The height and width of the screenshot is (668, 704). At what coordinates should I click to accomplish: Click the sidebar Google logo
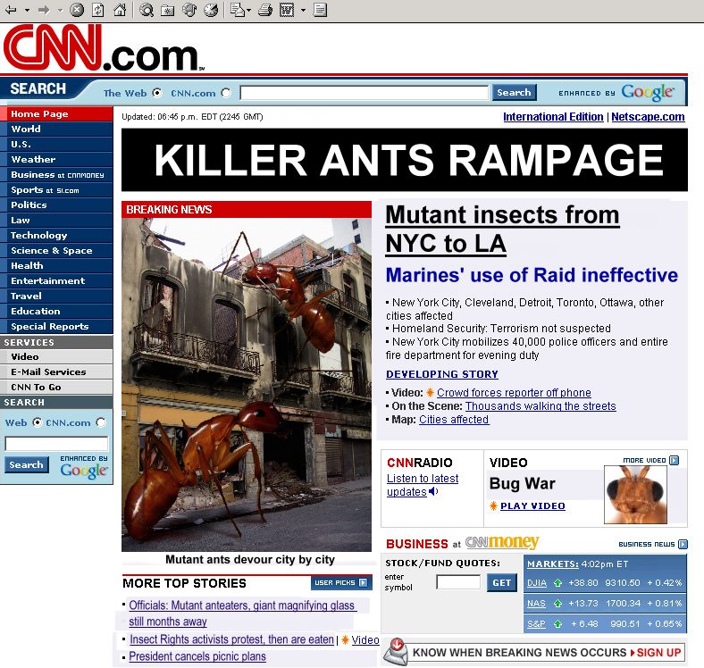[84, 470]
